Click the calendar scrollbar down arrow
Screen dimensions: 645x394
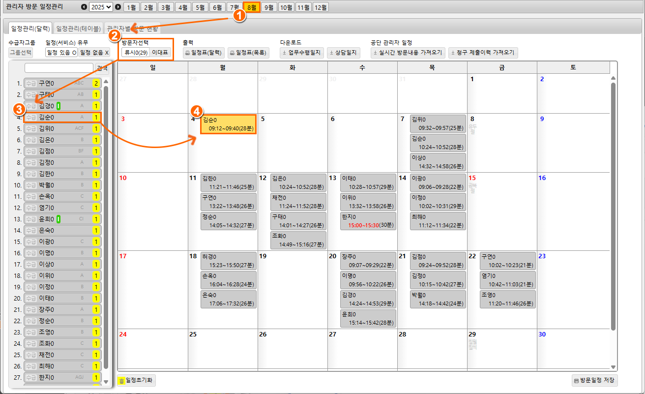613,367
